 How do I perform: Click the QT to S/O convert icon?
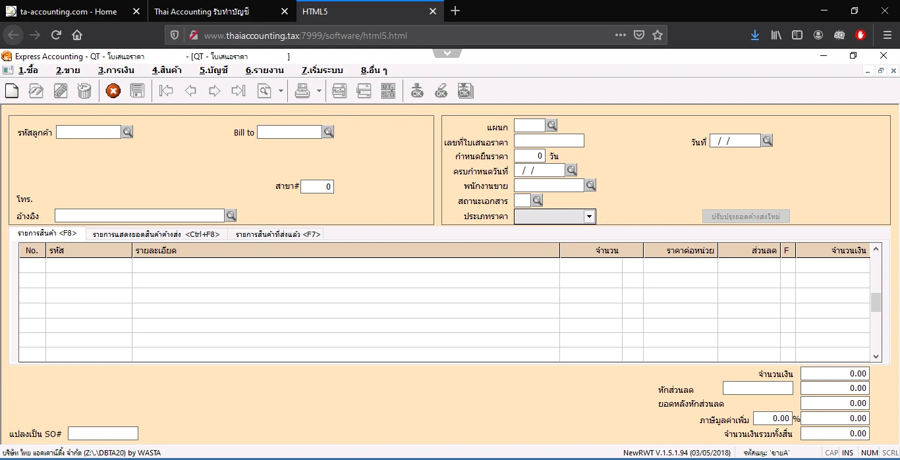(x=388, y=91)
